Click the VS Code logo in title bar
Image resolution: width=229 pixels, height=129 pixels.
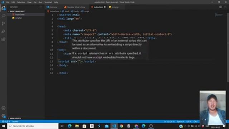[x=3, y=2]
